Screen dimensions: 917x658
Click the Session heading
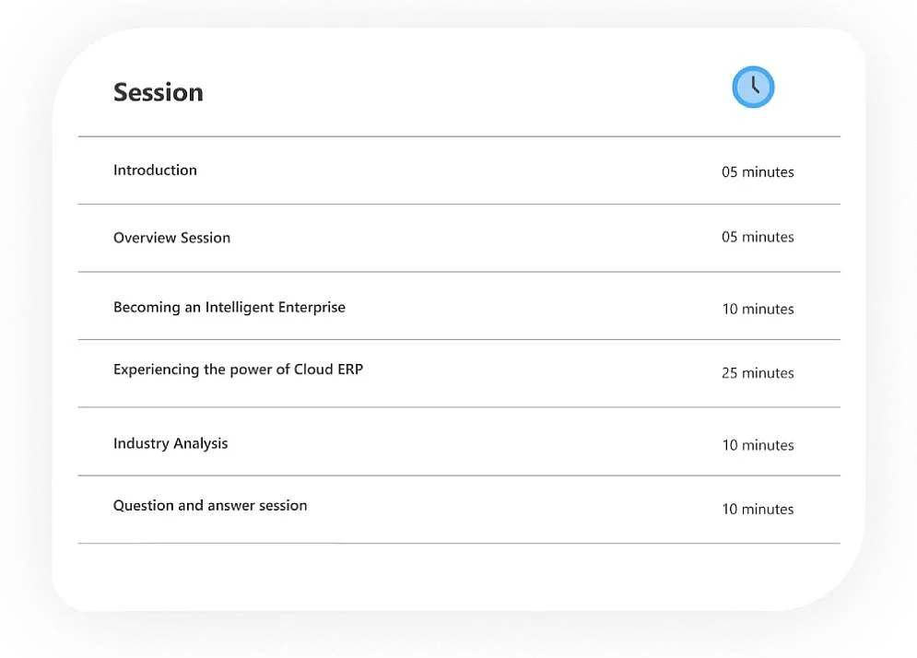click(x=158, y=92)
